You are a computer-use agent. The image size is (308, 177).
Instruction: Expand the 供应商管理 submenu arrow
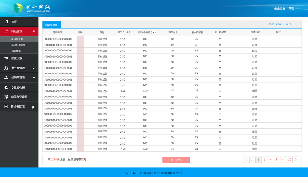coord(34,68)
